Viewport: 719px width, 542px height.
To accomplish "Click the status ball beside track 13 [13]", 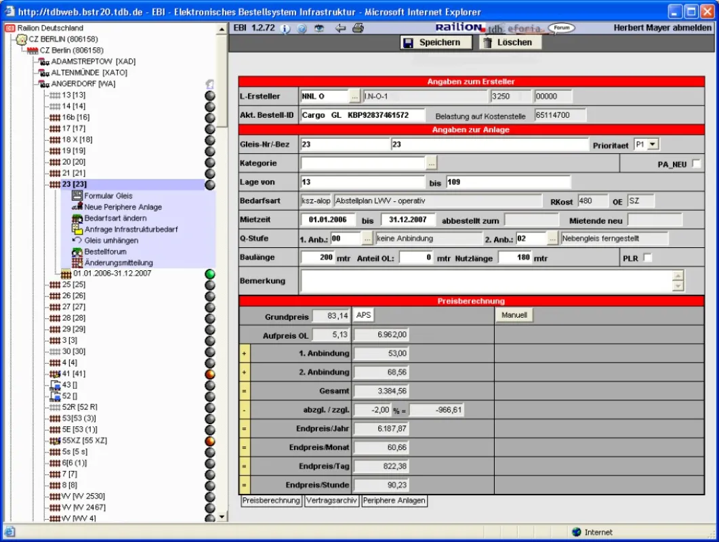I will [210, 96].
